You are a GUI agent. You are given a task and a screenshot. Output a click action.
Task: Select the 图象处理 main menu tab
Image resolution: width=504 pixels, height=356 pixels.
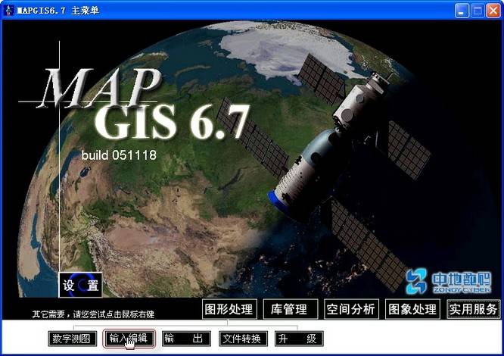point(412,309)
